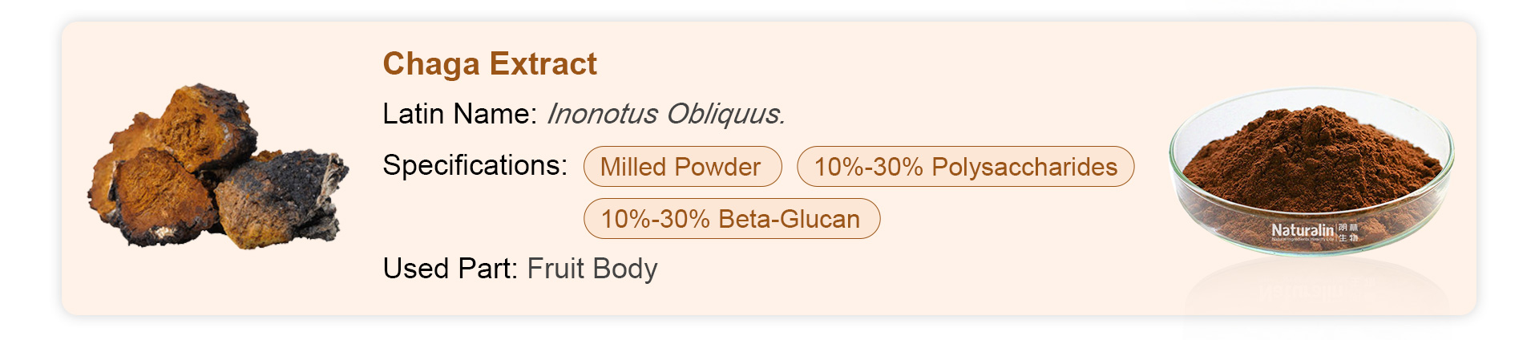1539x340 pixels.
Task: Open the raw chaga mushroom chunks photo
Action: tap(218, 166)
